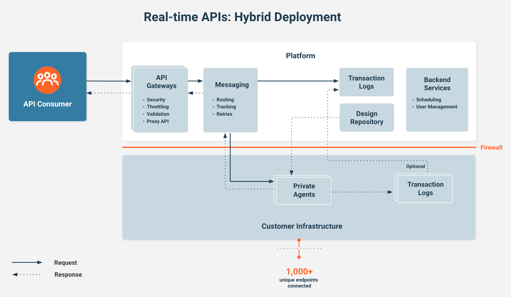Select the Platform Transaction Logs box

pos(366,82)
